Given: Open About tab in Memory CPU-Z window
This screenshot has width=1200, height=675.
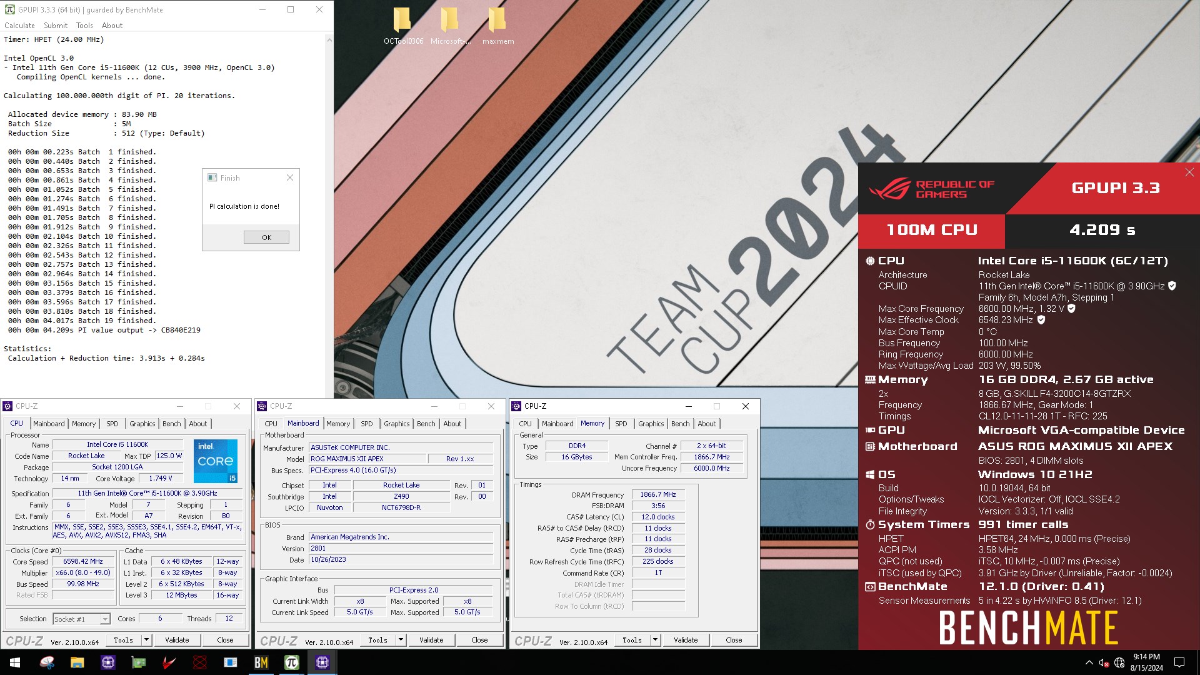Looking at the screenshot, I should (707, 424).
